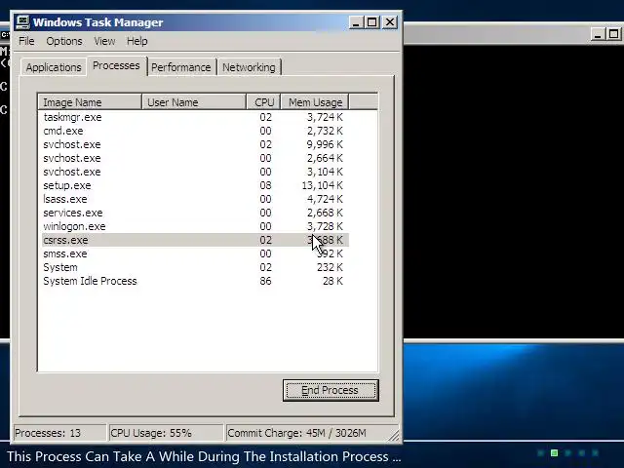
Task: Select the System Idle Process row
Action: tap(195, 281)
